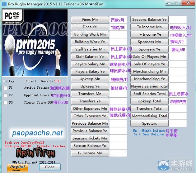The image size is (196, 173).
Task: Click the Transfers Mn button
Action: (x=90, y=94)
